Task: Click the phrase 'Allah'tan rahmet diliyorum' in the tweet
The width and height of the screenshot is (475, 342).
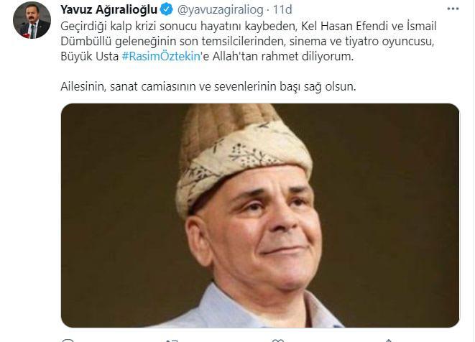Action: click(282, 56)
